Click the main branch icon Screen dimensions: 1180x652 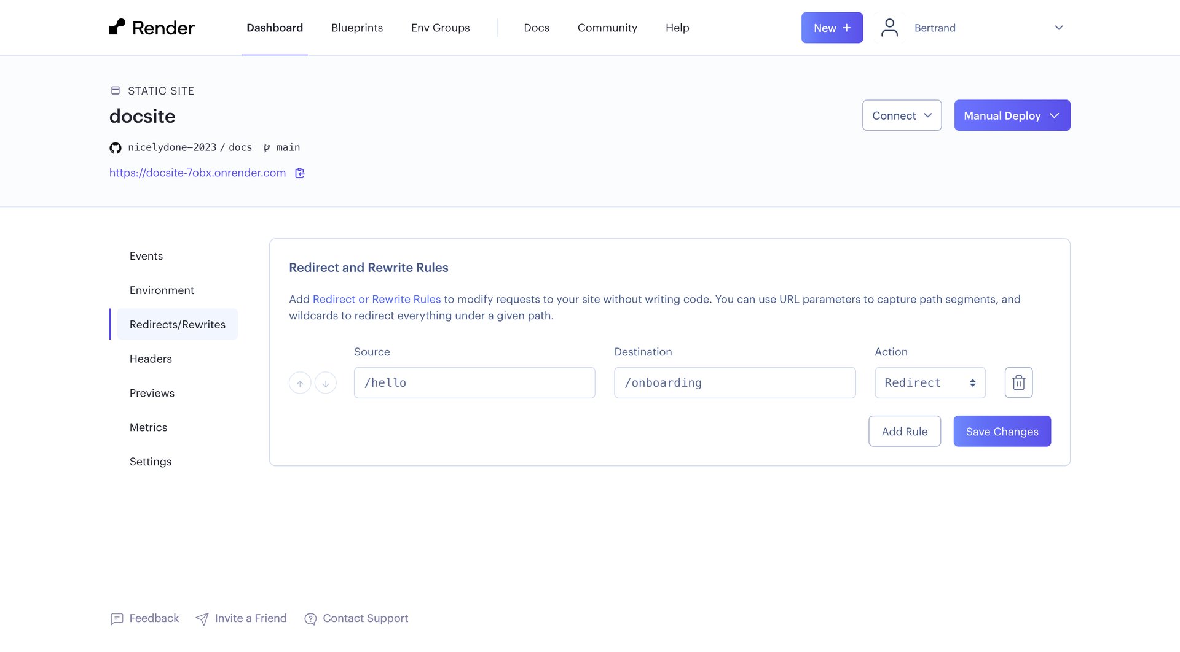point(265,147)
